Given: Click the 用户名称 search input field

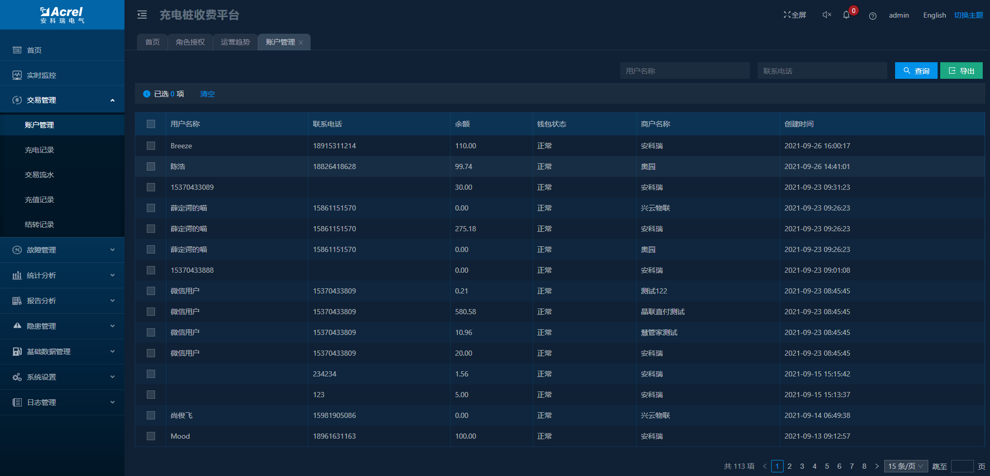Looking at the screenshot, I should pos(685,71).
